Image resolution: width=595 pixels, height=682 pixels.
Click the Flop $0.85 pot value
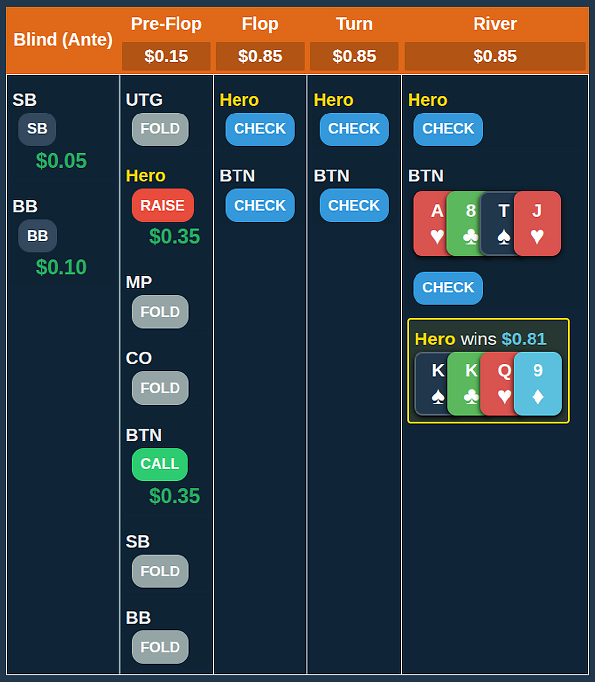point(260,56)
